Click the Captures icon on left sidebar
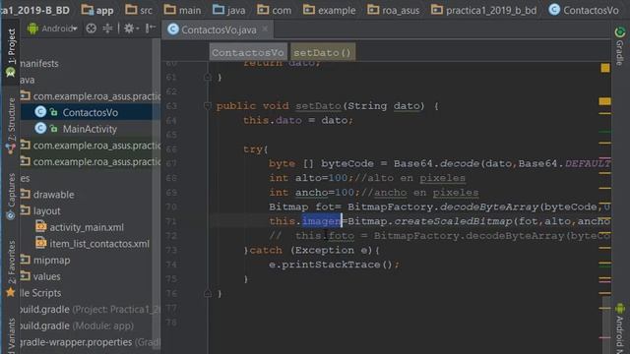The image size is (630, 354). click(11, 215)
